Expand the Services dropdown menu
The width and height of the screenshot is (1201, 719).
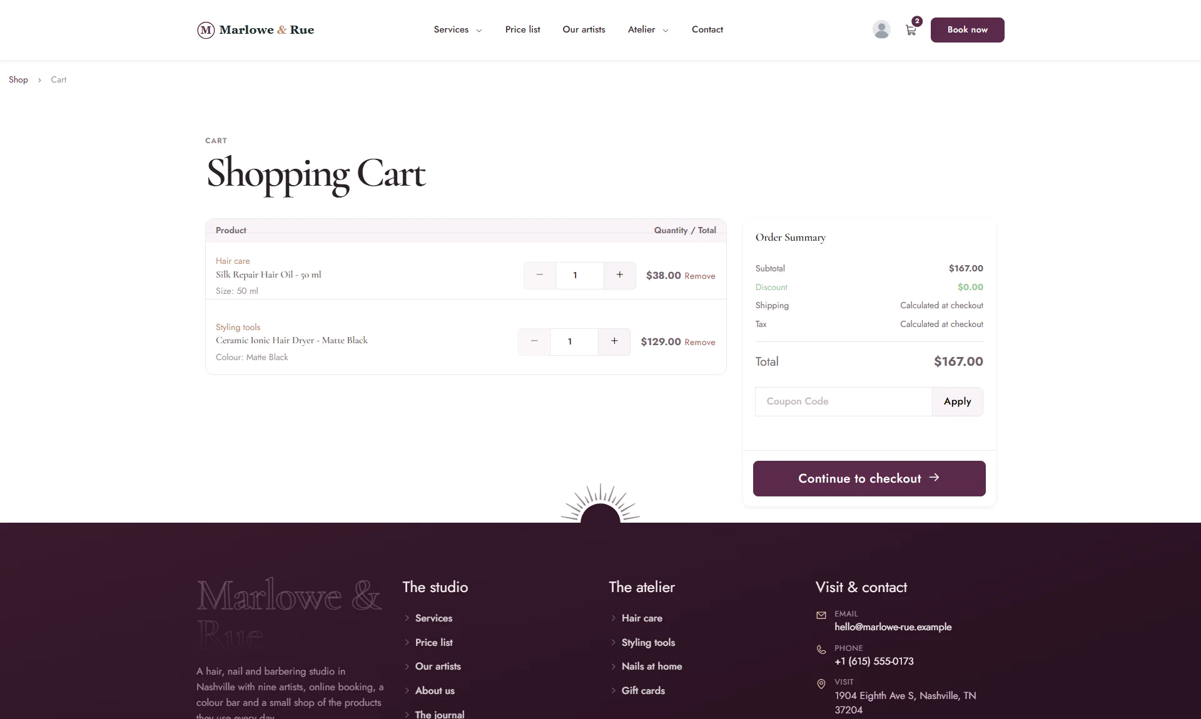458,29
